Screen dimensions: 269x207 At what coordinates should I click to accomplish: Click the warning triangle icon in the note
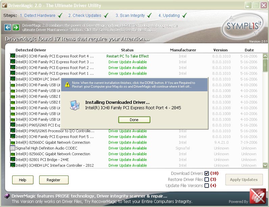point(68,85)
